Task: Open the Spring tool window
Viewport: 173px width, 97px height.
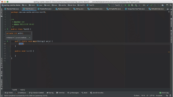Action: (50, 93)
